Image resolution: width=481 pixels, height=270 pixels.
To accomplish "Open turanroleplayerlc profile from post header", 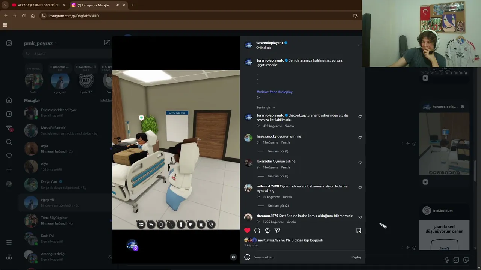I will (270, 43).
